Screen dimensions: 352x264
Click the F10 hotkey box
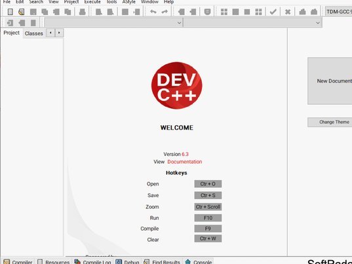click(208, 217)
